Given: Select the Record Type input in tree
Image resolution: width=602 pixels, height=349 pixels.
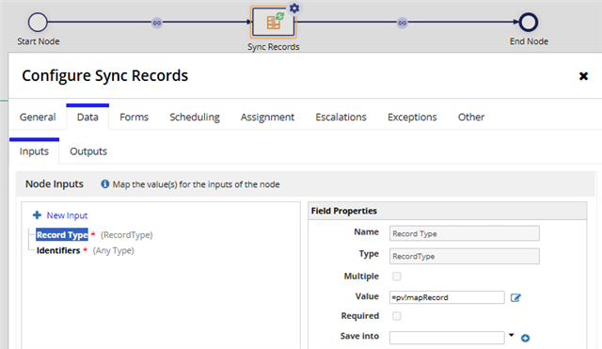Looking at the screenshot, I should click(62, 234).
